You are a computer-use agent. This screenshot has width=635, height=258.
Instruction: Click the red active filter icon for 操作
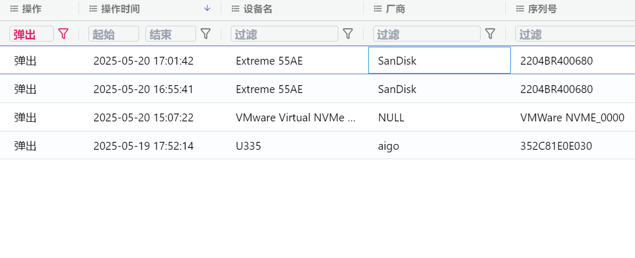tap(63, 34)
